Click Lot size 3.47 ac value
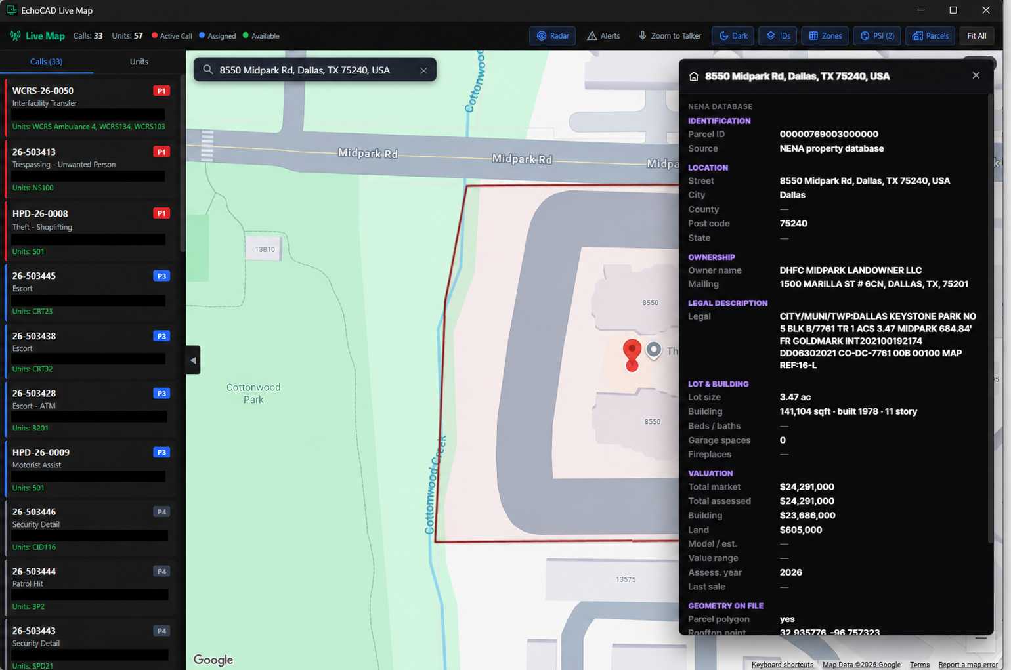This screenshot has height=670, width=1011. coord(794,397)
